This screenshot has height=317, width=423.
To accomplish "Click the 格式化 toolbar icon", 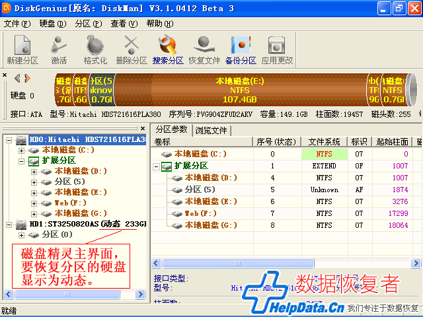I will point(95,50).
